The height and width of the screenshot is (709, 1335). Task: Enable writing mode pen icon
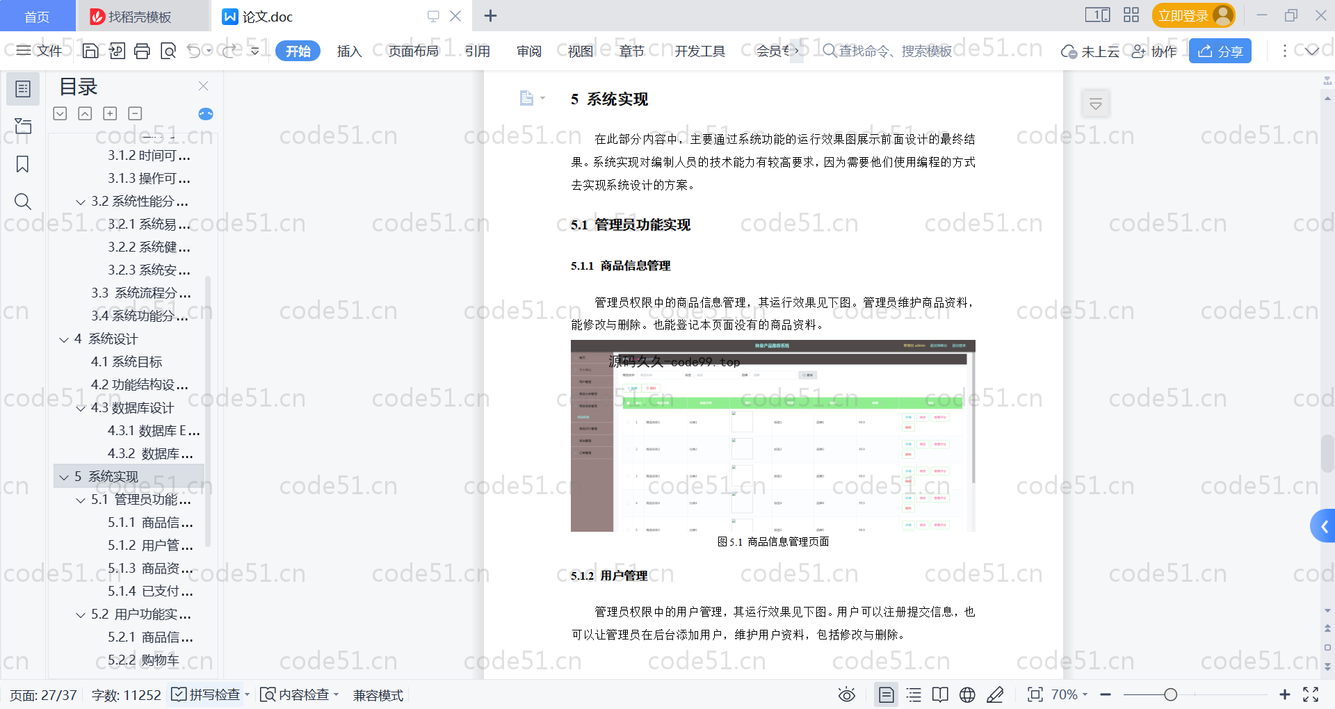tap(995, 694)
